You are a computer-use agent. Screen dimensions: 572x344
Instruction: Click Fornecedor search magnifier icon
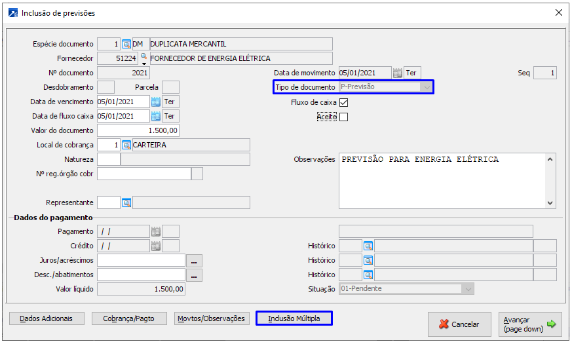143,56
